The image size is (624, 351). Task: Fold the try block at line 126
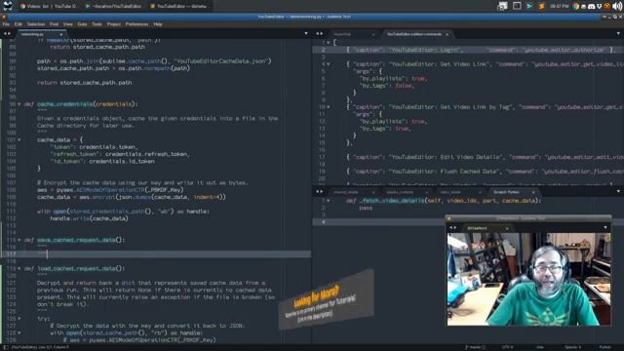pyautogui.click(x=19, y=319)
